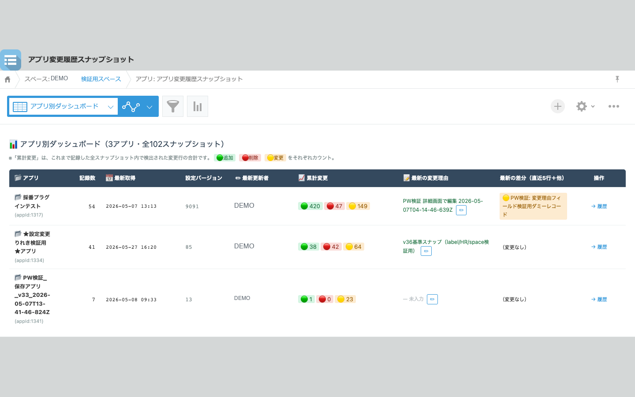Click the graph view icon
The width and height of the screenshot is (635, 397).
(x=131, y=106)
